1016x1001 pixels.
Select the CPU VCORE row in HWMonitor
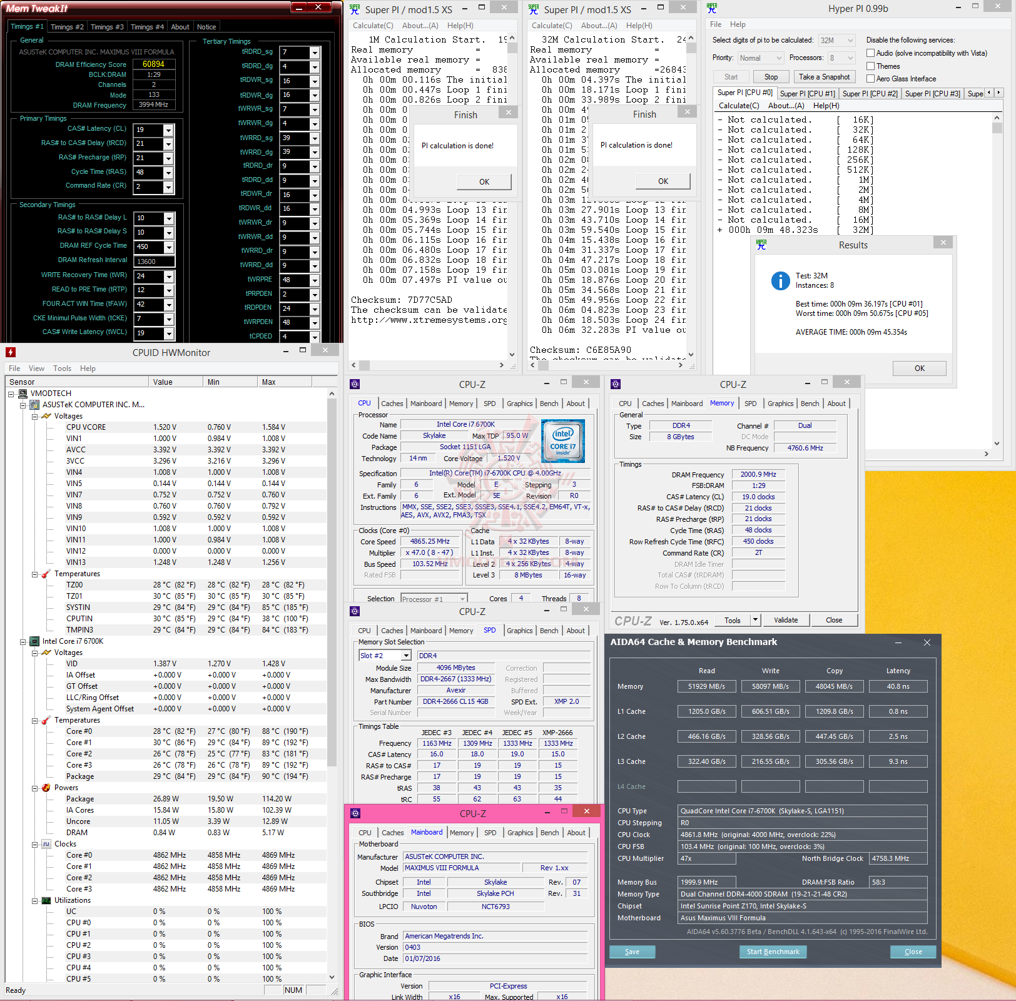pyautogui.click(x=166, y=427)
